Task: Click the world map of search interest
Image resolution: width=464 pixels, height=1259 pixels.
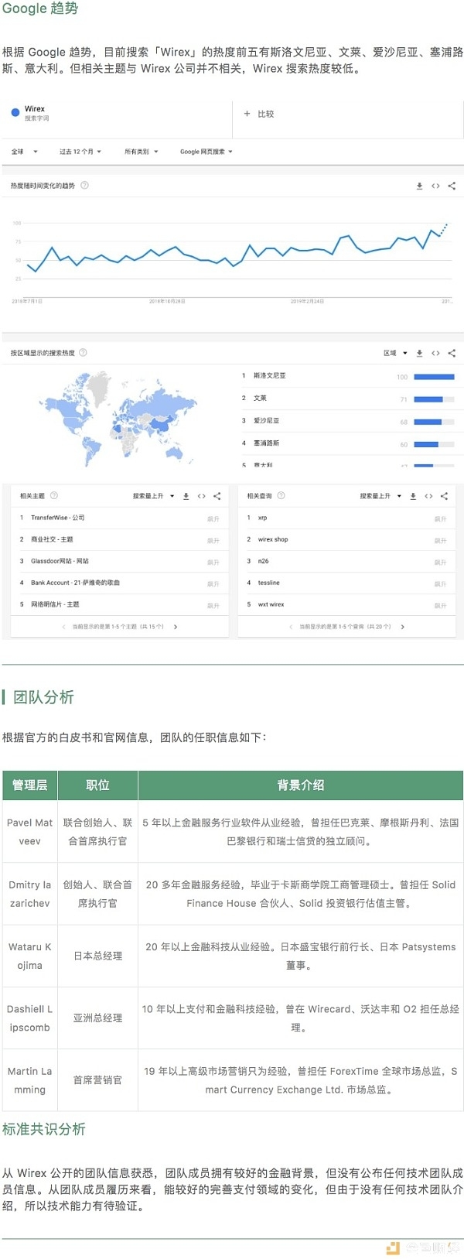Action: [116, 418]
